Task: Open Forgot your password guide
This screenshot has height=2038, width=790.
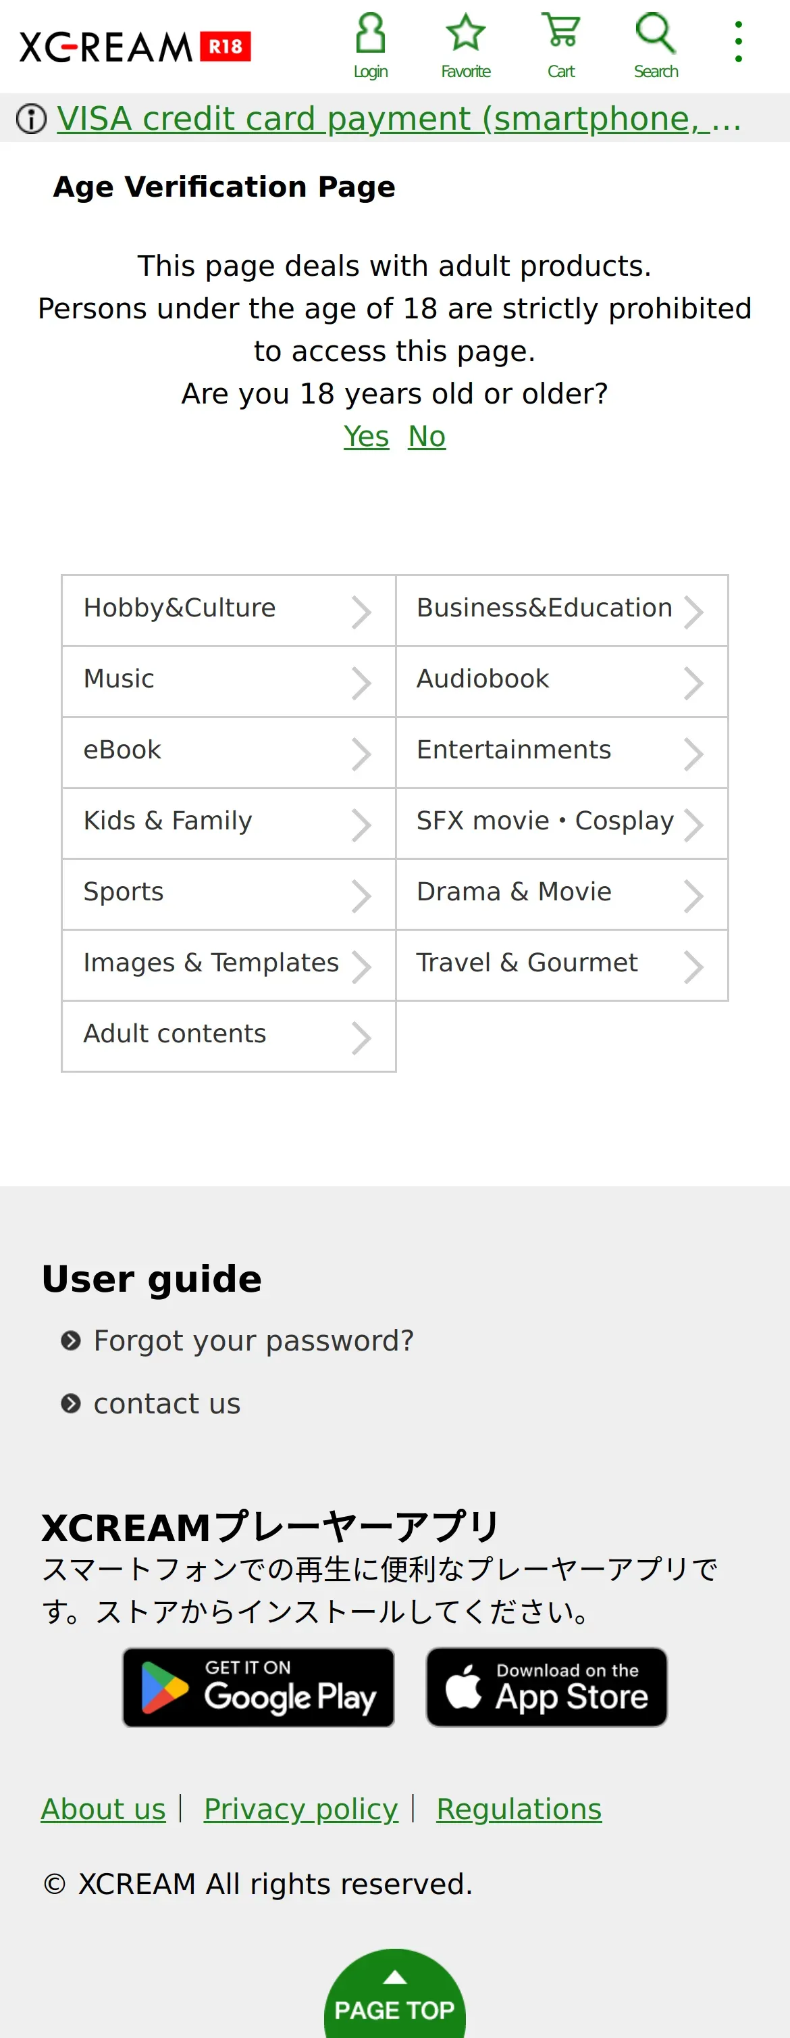Action: [254, 1340]
